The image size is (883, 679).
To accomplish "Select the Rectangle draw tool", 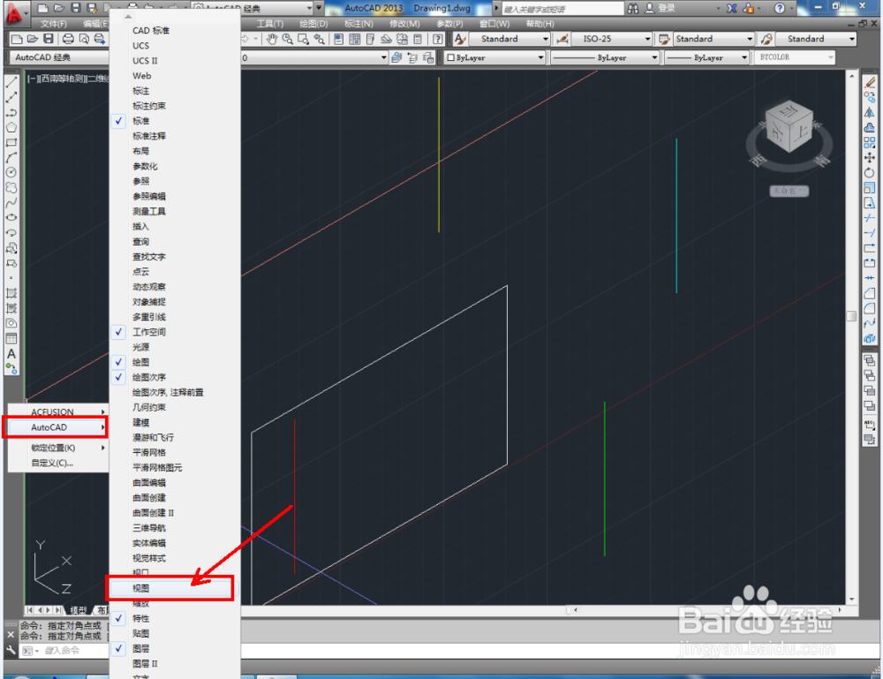I will (11, 143).
